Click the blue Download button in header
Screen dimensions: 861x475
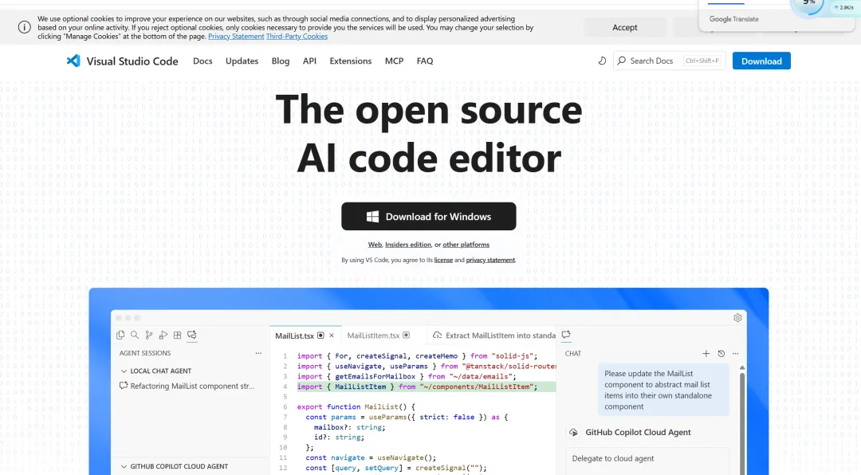point(761,61)
